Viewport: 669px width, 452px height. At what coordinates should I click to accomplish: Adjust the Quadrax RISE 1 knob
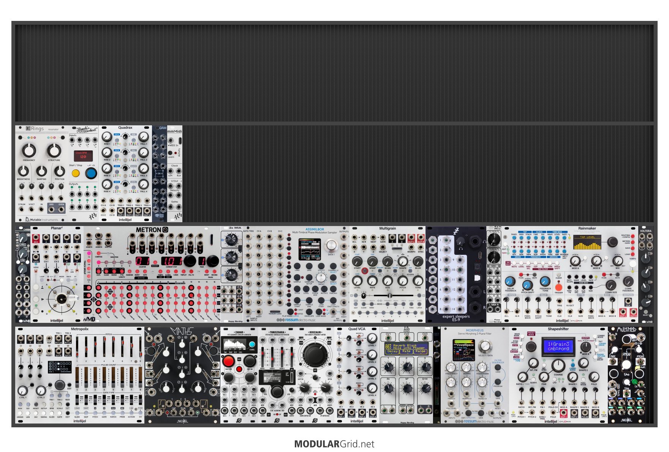pyautogui.click(x=107, y=137)
